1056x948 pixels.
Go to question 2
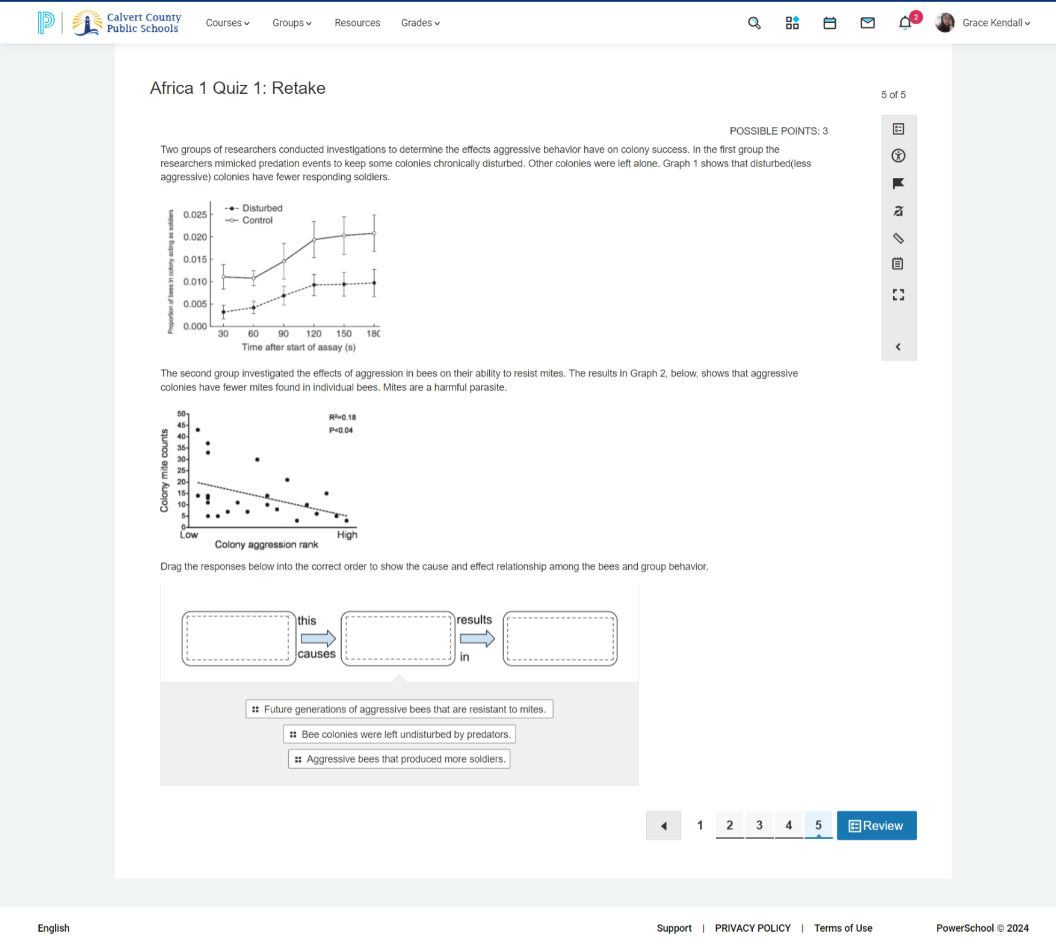pyautogui.click(x=730, y=825)
